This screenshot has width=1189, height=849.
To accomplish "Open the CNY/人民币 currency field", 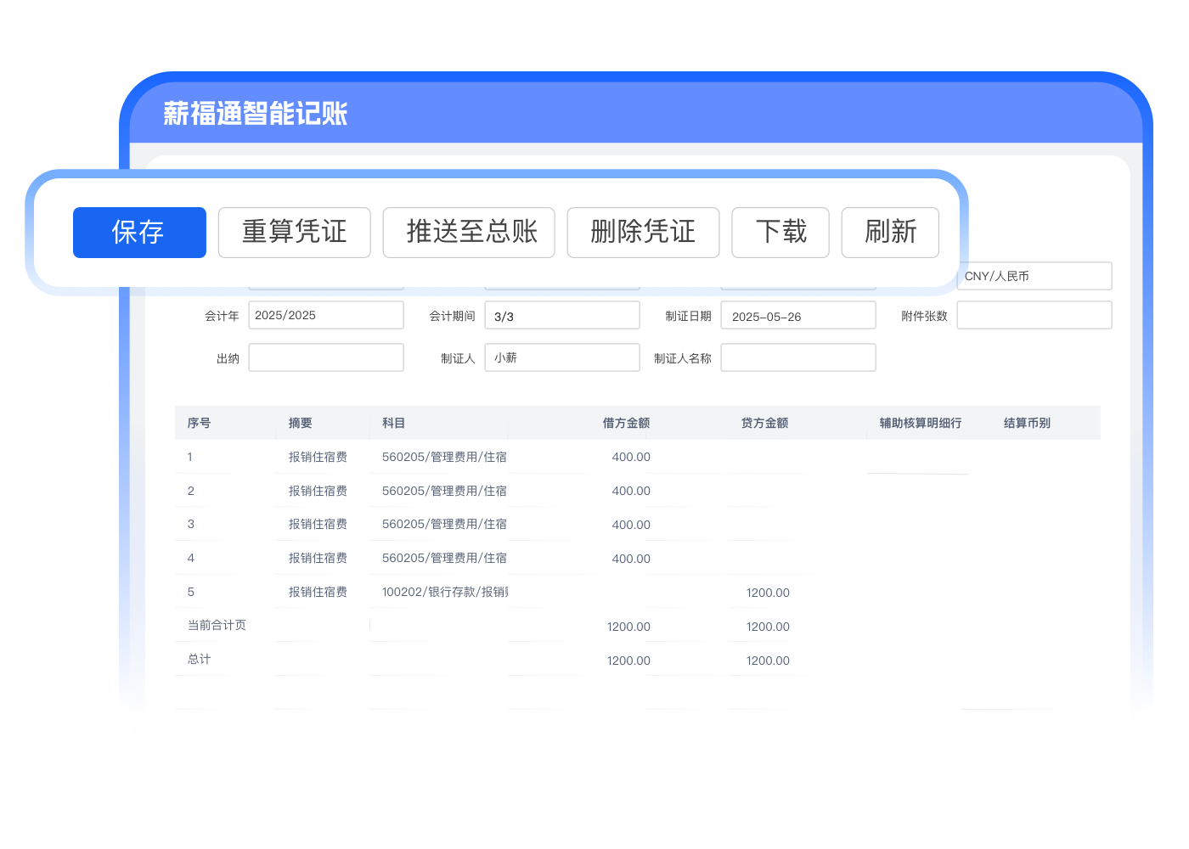I will [x=1034, y=276].
